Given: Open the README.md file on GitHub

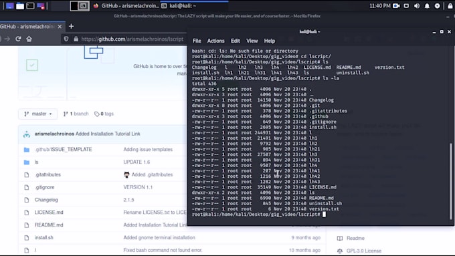Looking at the screenshot, I should click(49, 225).
